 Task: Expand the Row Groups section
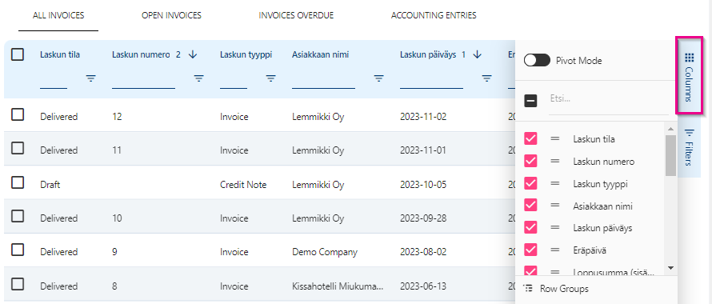point(556,289)
